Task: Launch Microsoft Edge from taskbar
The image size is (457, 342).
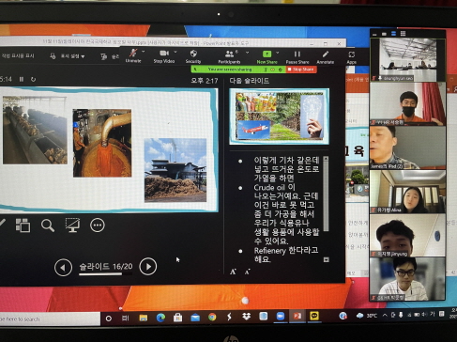Action: 160,318
